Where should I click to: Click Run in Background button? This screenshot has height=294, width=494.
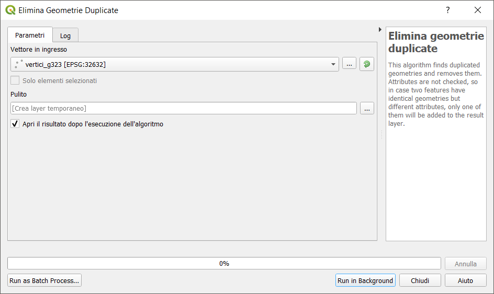(x=365, y=280)
